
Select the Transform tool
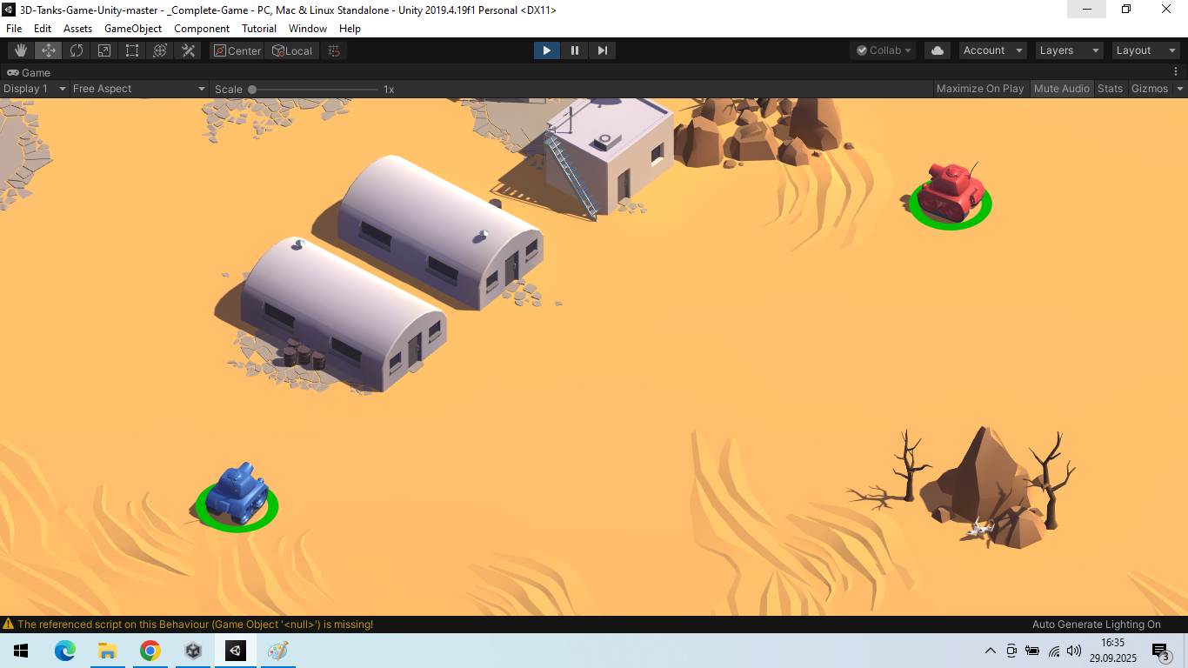(x=160, y=50)
